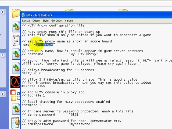Image resolution: width=172 pixels, height=129 pixels.
Task: Click the line "// HLTV Proxy configuration file"
Action: (x=53, y=26)
